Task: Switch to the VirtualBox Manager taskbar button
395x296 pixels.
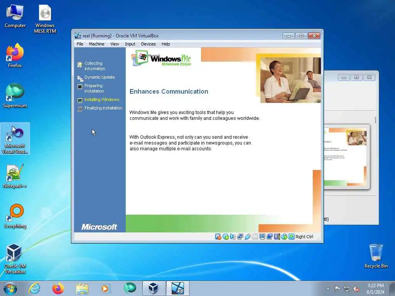Action: click(154, 288)
